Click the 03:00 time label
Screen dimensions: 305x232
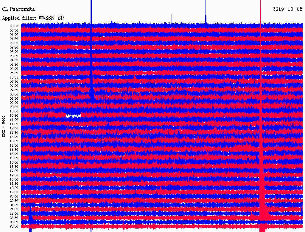point(14,52)
